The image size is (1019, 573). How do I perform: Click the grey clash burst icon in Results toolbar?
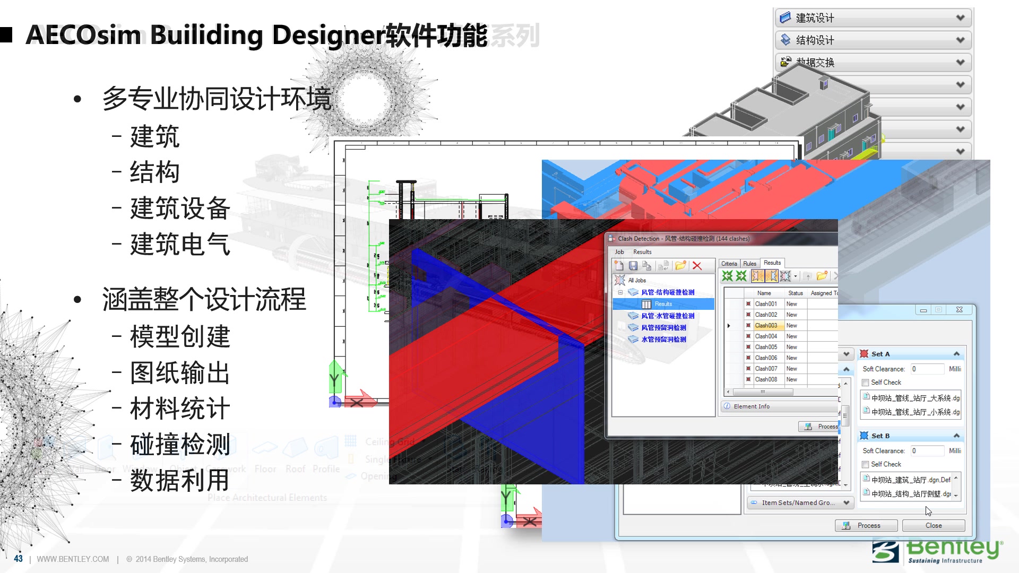[x=785, y=276]
